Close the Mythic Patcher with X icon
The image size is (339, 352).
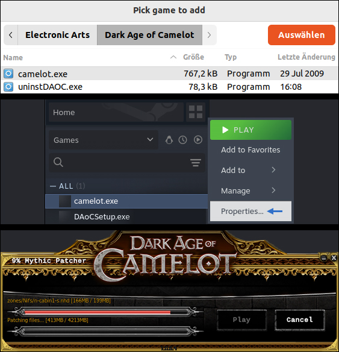(x=334, y=258)
